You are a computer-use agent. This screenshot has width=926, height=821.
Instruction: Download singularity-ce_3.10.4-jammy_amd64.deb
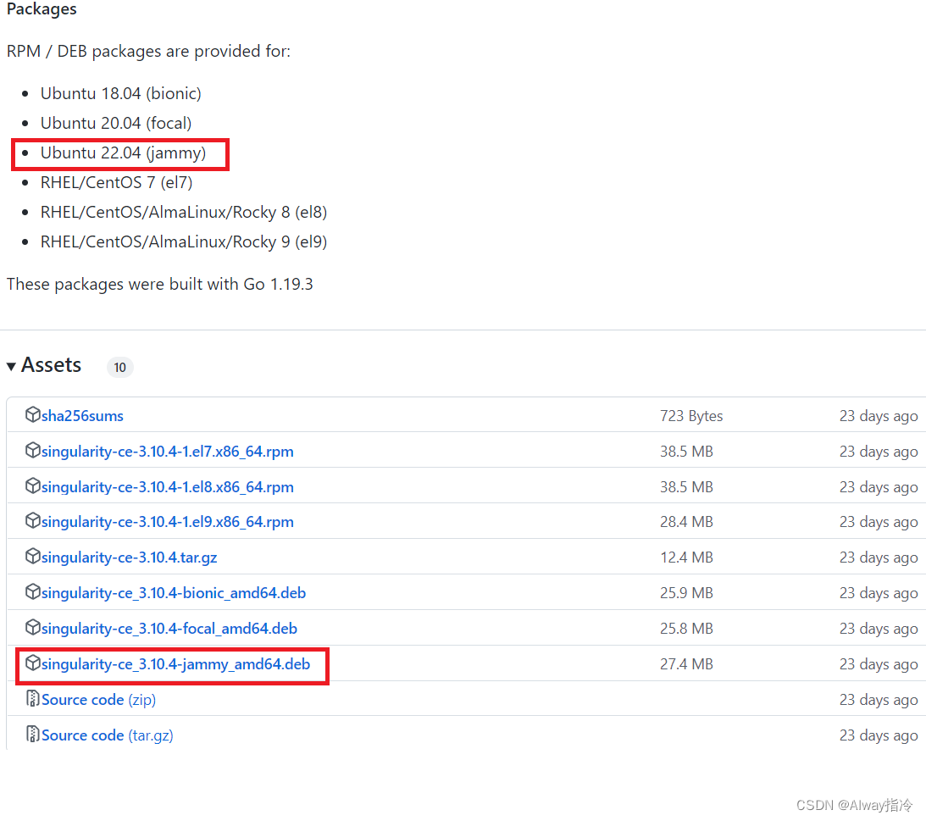[175, 664]
